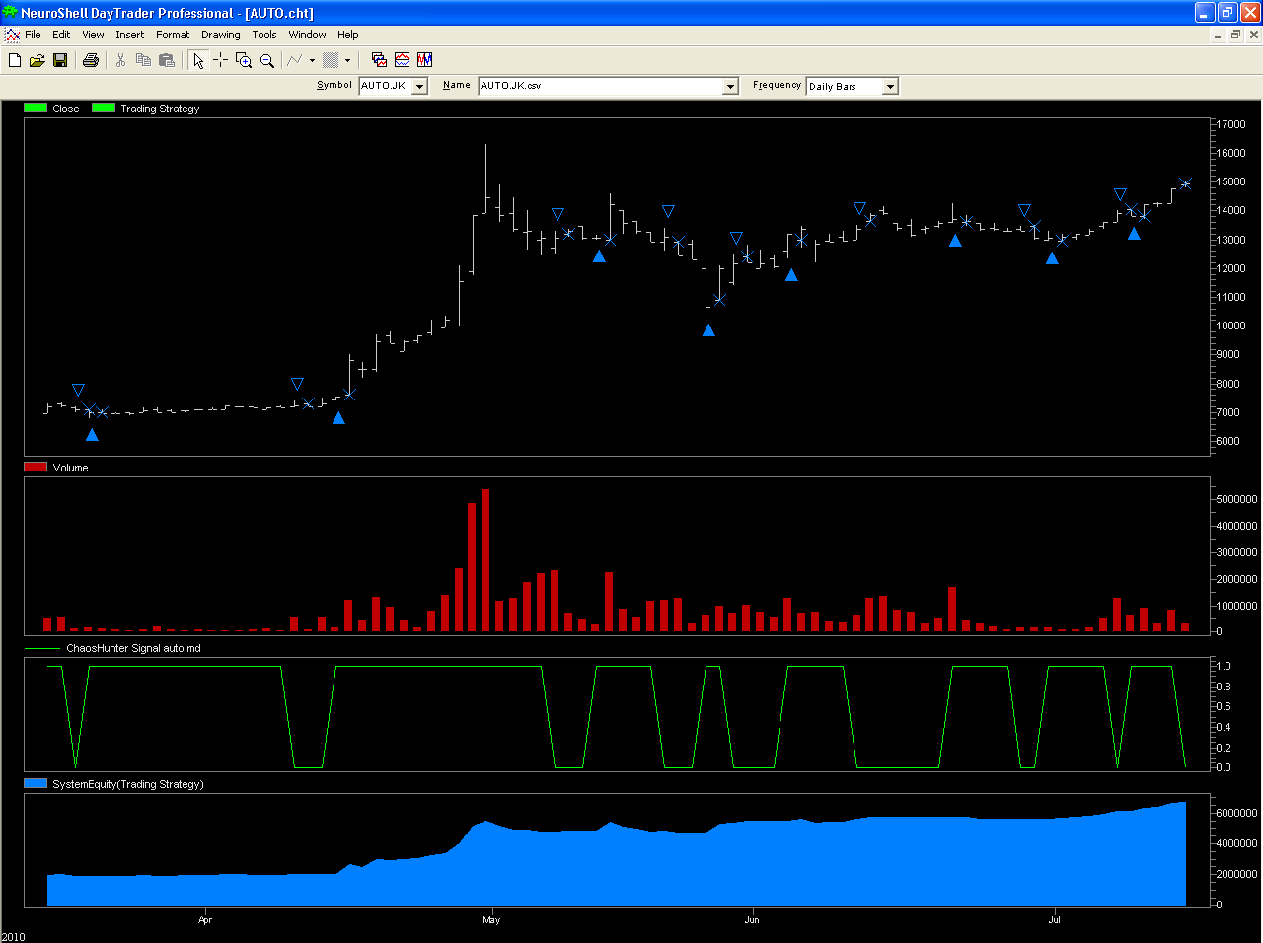This screenshot has height=943, width=1263.
Task: Open a chart file with folder icon
Action: tap(37, 60)
